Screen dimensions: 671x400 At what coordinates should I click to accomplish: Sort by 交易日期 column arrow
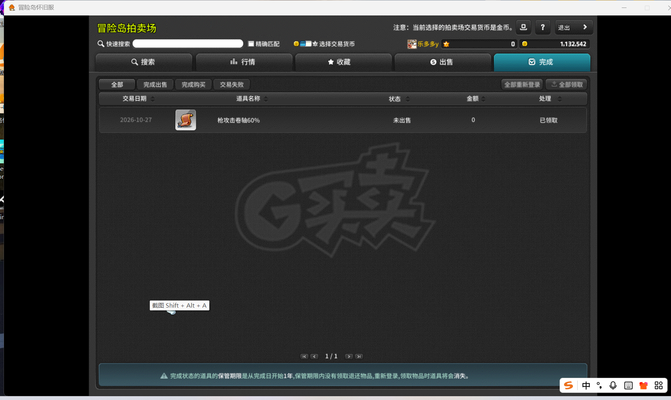pyautogui.click(x=153, y=99)
